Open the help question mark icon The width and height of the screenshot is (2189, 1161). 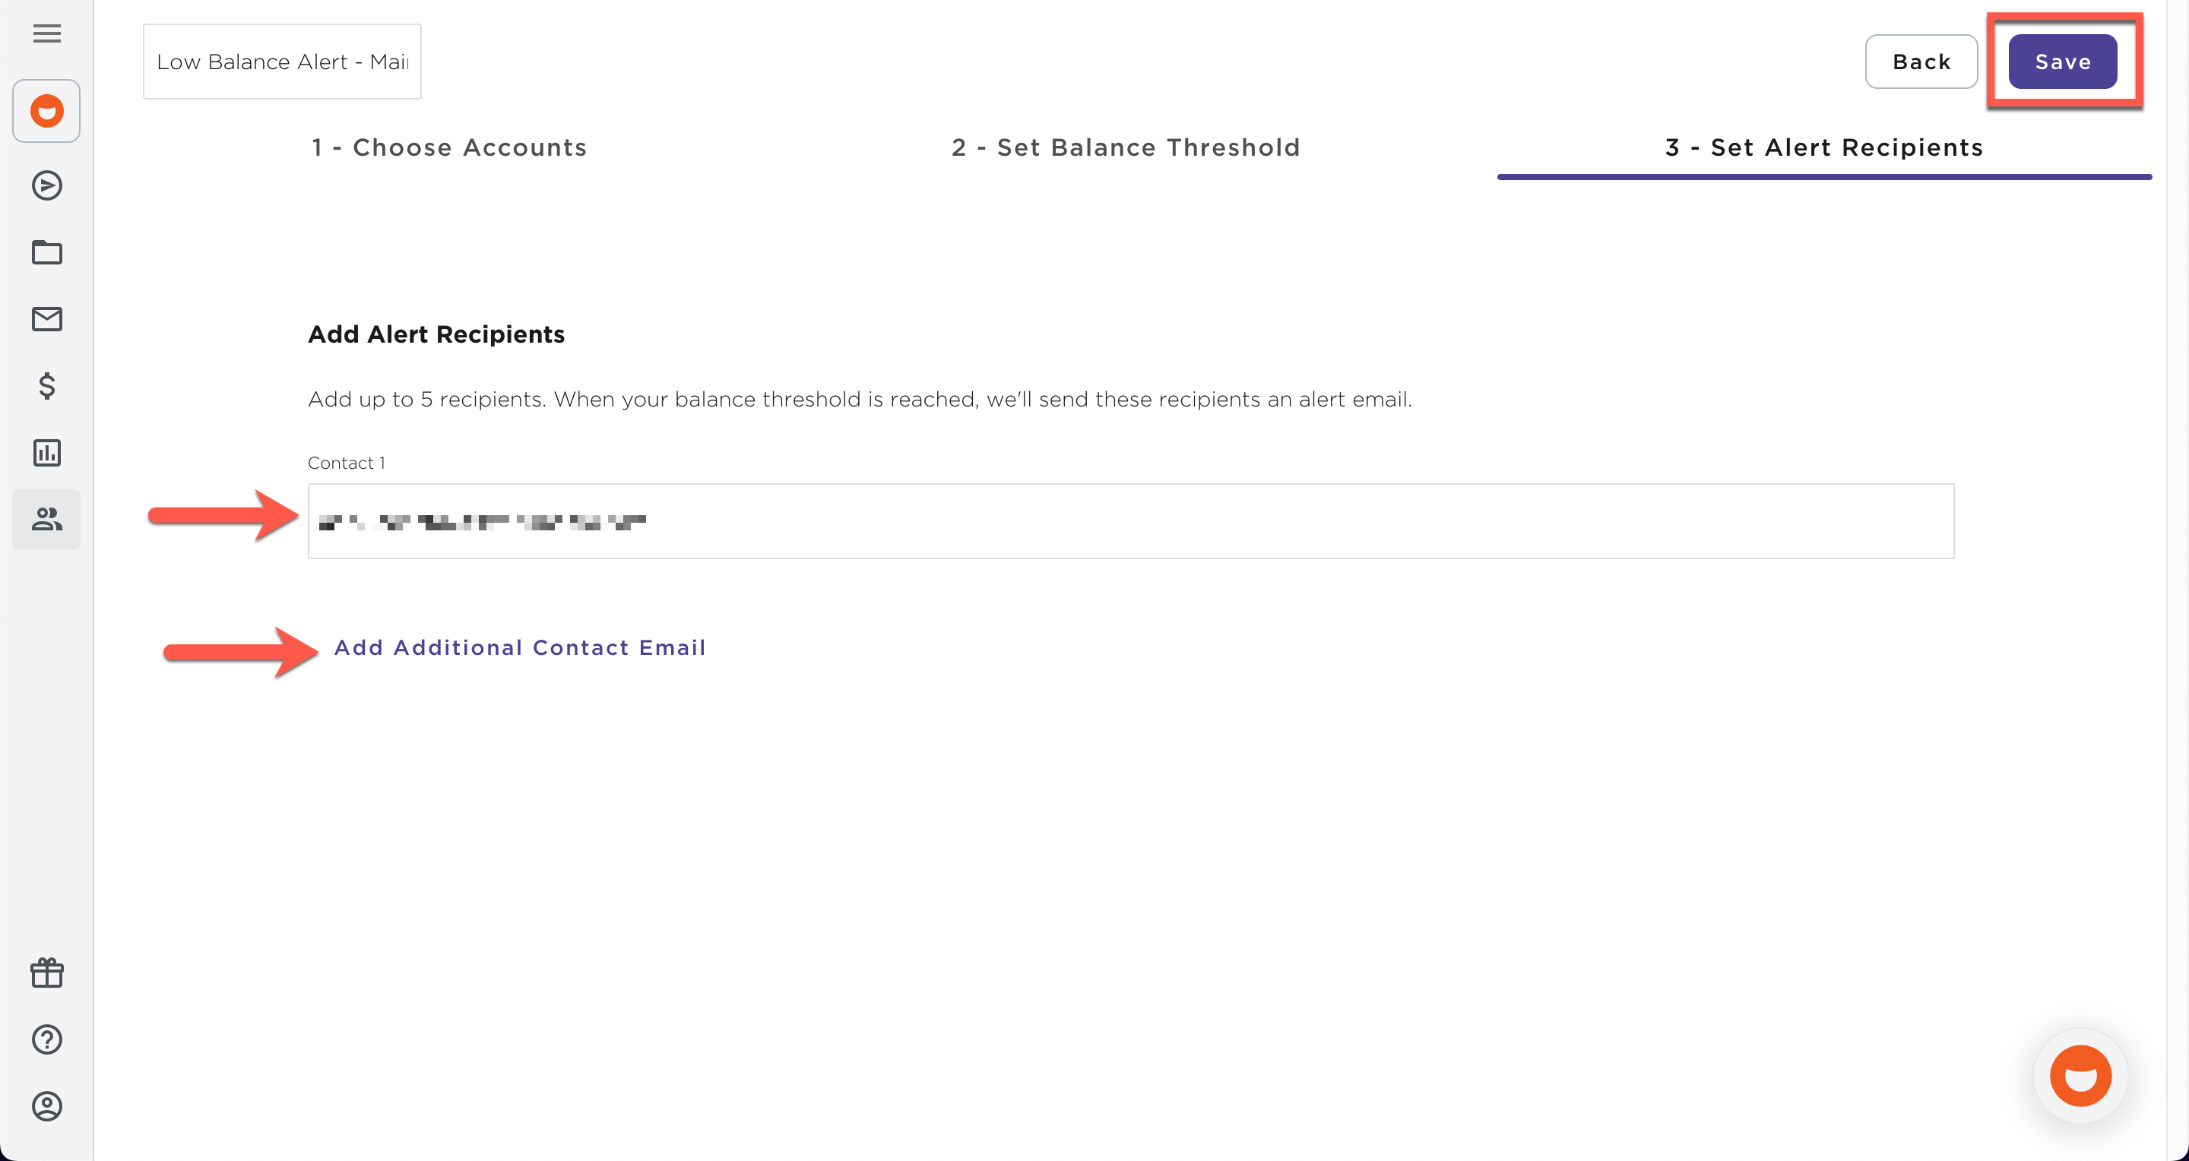[46, 1039]
